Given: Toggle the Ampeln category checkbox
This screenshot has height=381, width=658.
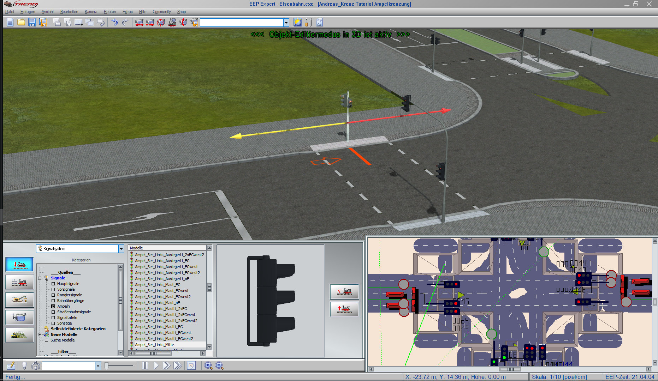Looking at the screenshot, I should point(53,306).
